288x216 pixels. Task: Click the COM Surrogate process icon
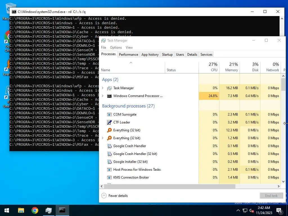109,115
